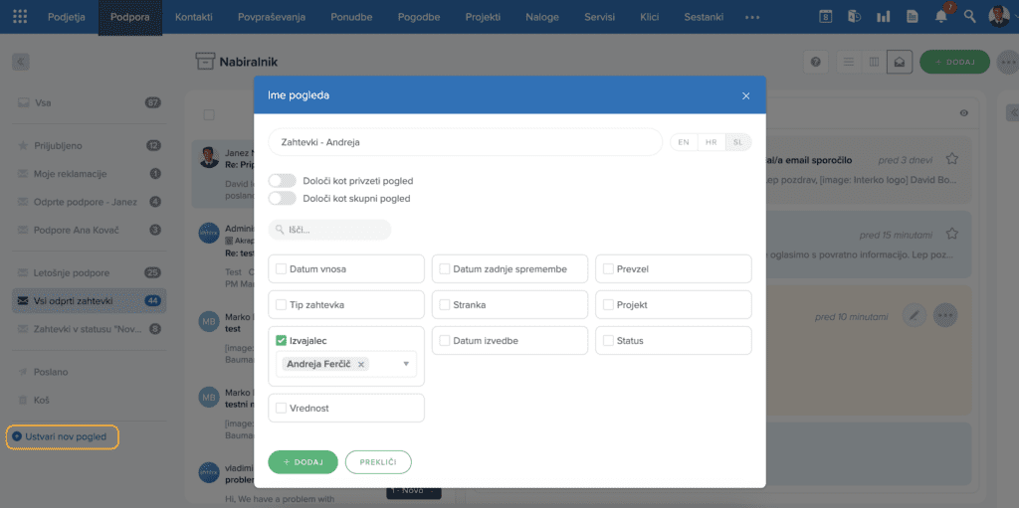
Task: Expand the Izvajalec dropdown arrow
Action: coord(406,364)
